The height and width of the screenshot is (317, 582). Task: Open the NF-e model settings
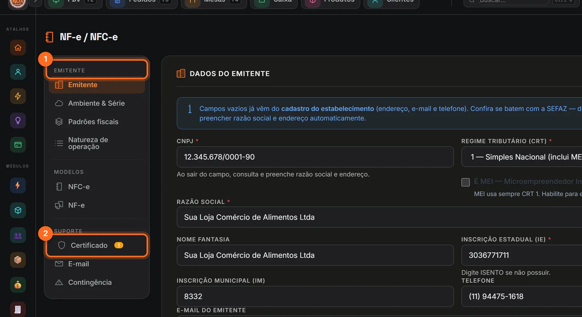point(97,205)
